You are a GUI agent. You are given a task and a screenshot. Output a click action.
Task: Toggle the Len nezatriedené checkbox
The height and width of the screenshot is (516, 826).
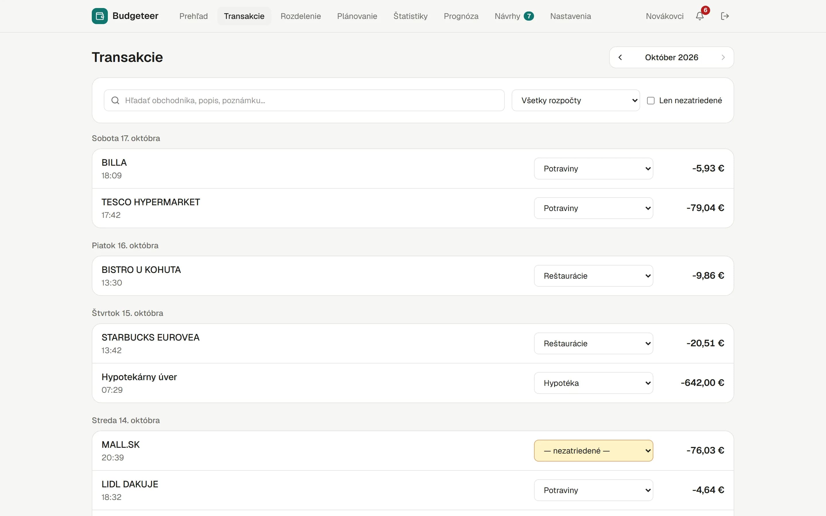[651, 101]
